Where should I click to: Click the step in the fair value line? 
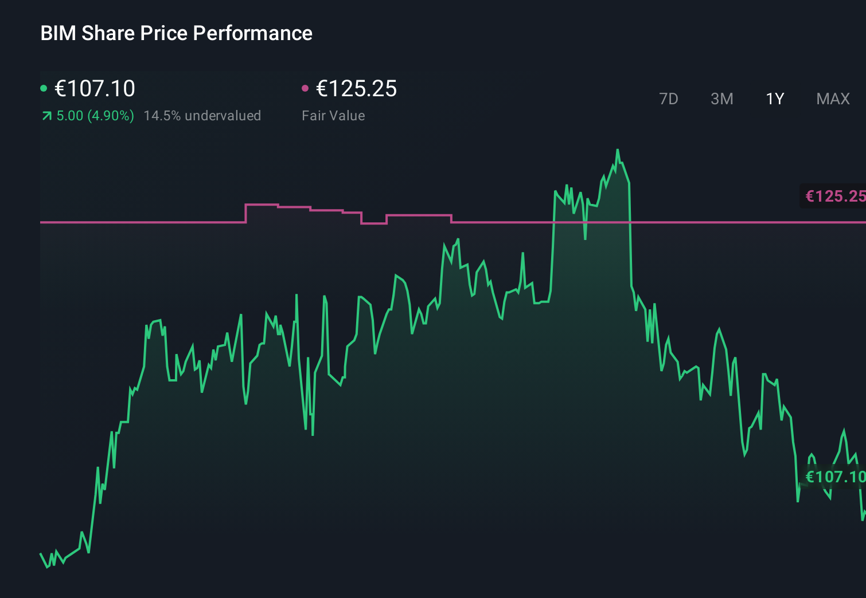click(245, 213)
